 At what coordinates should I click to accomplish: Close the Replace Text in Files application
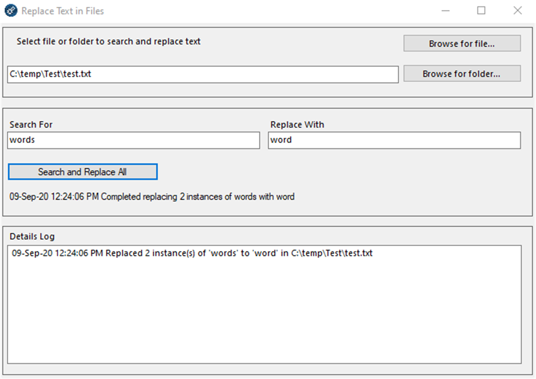(x=518, y=10)
